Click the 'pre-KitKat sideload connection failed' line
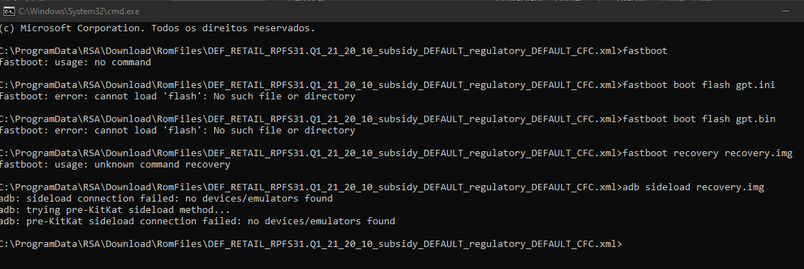This screenshot has width=804, height=269. [197, 221]
